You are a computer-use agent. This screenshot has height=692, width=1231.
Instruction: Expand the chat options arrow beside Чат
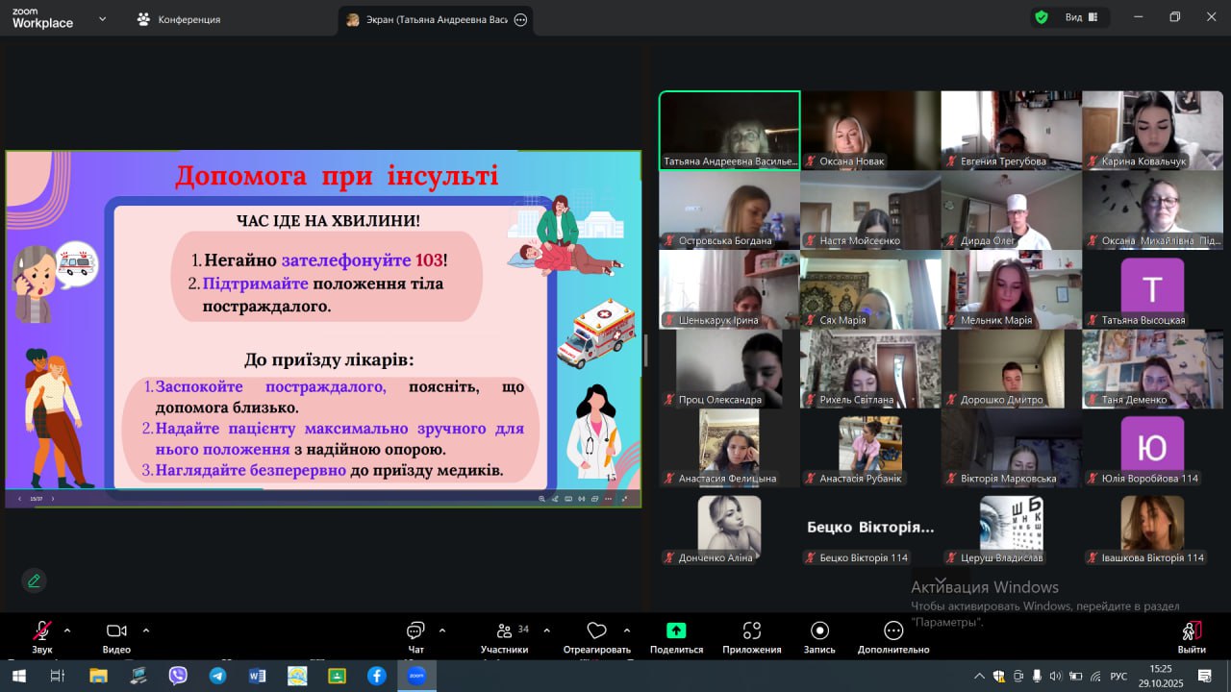click(x=442, y=630)
